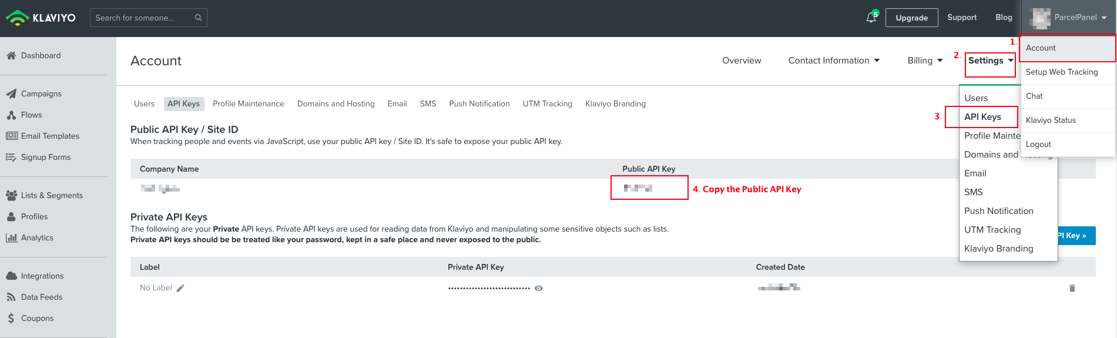Switch to the API Keys sub-tab
The height and width of the screenshot is (338, 1117).
(183, 104)
